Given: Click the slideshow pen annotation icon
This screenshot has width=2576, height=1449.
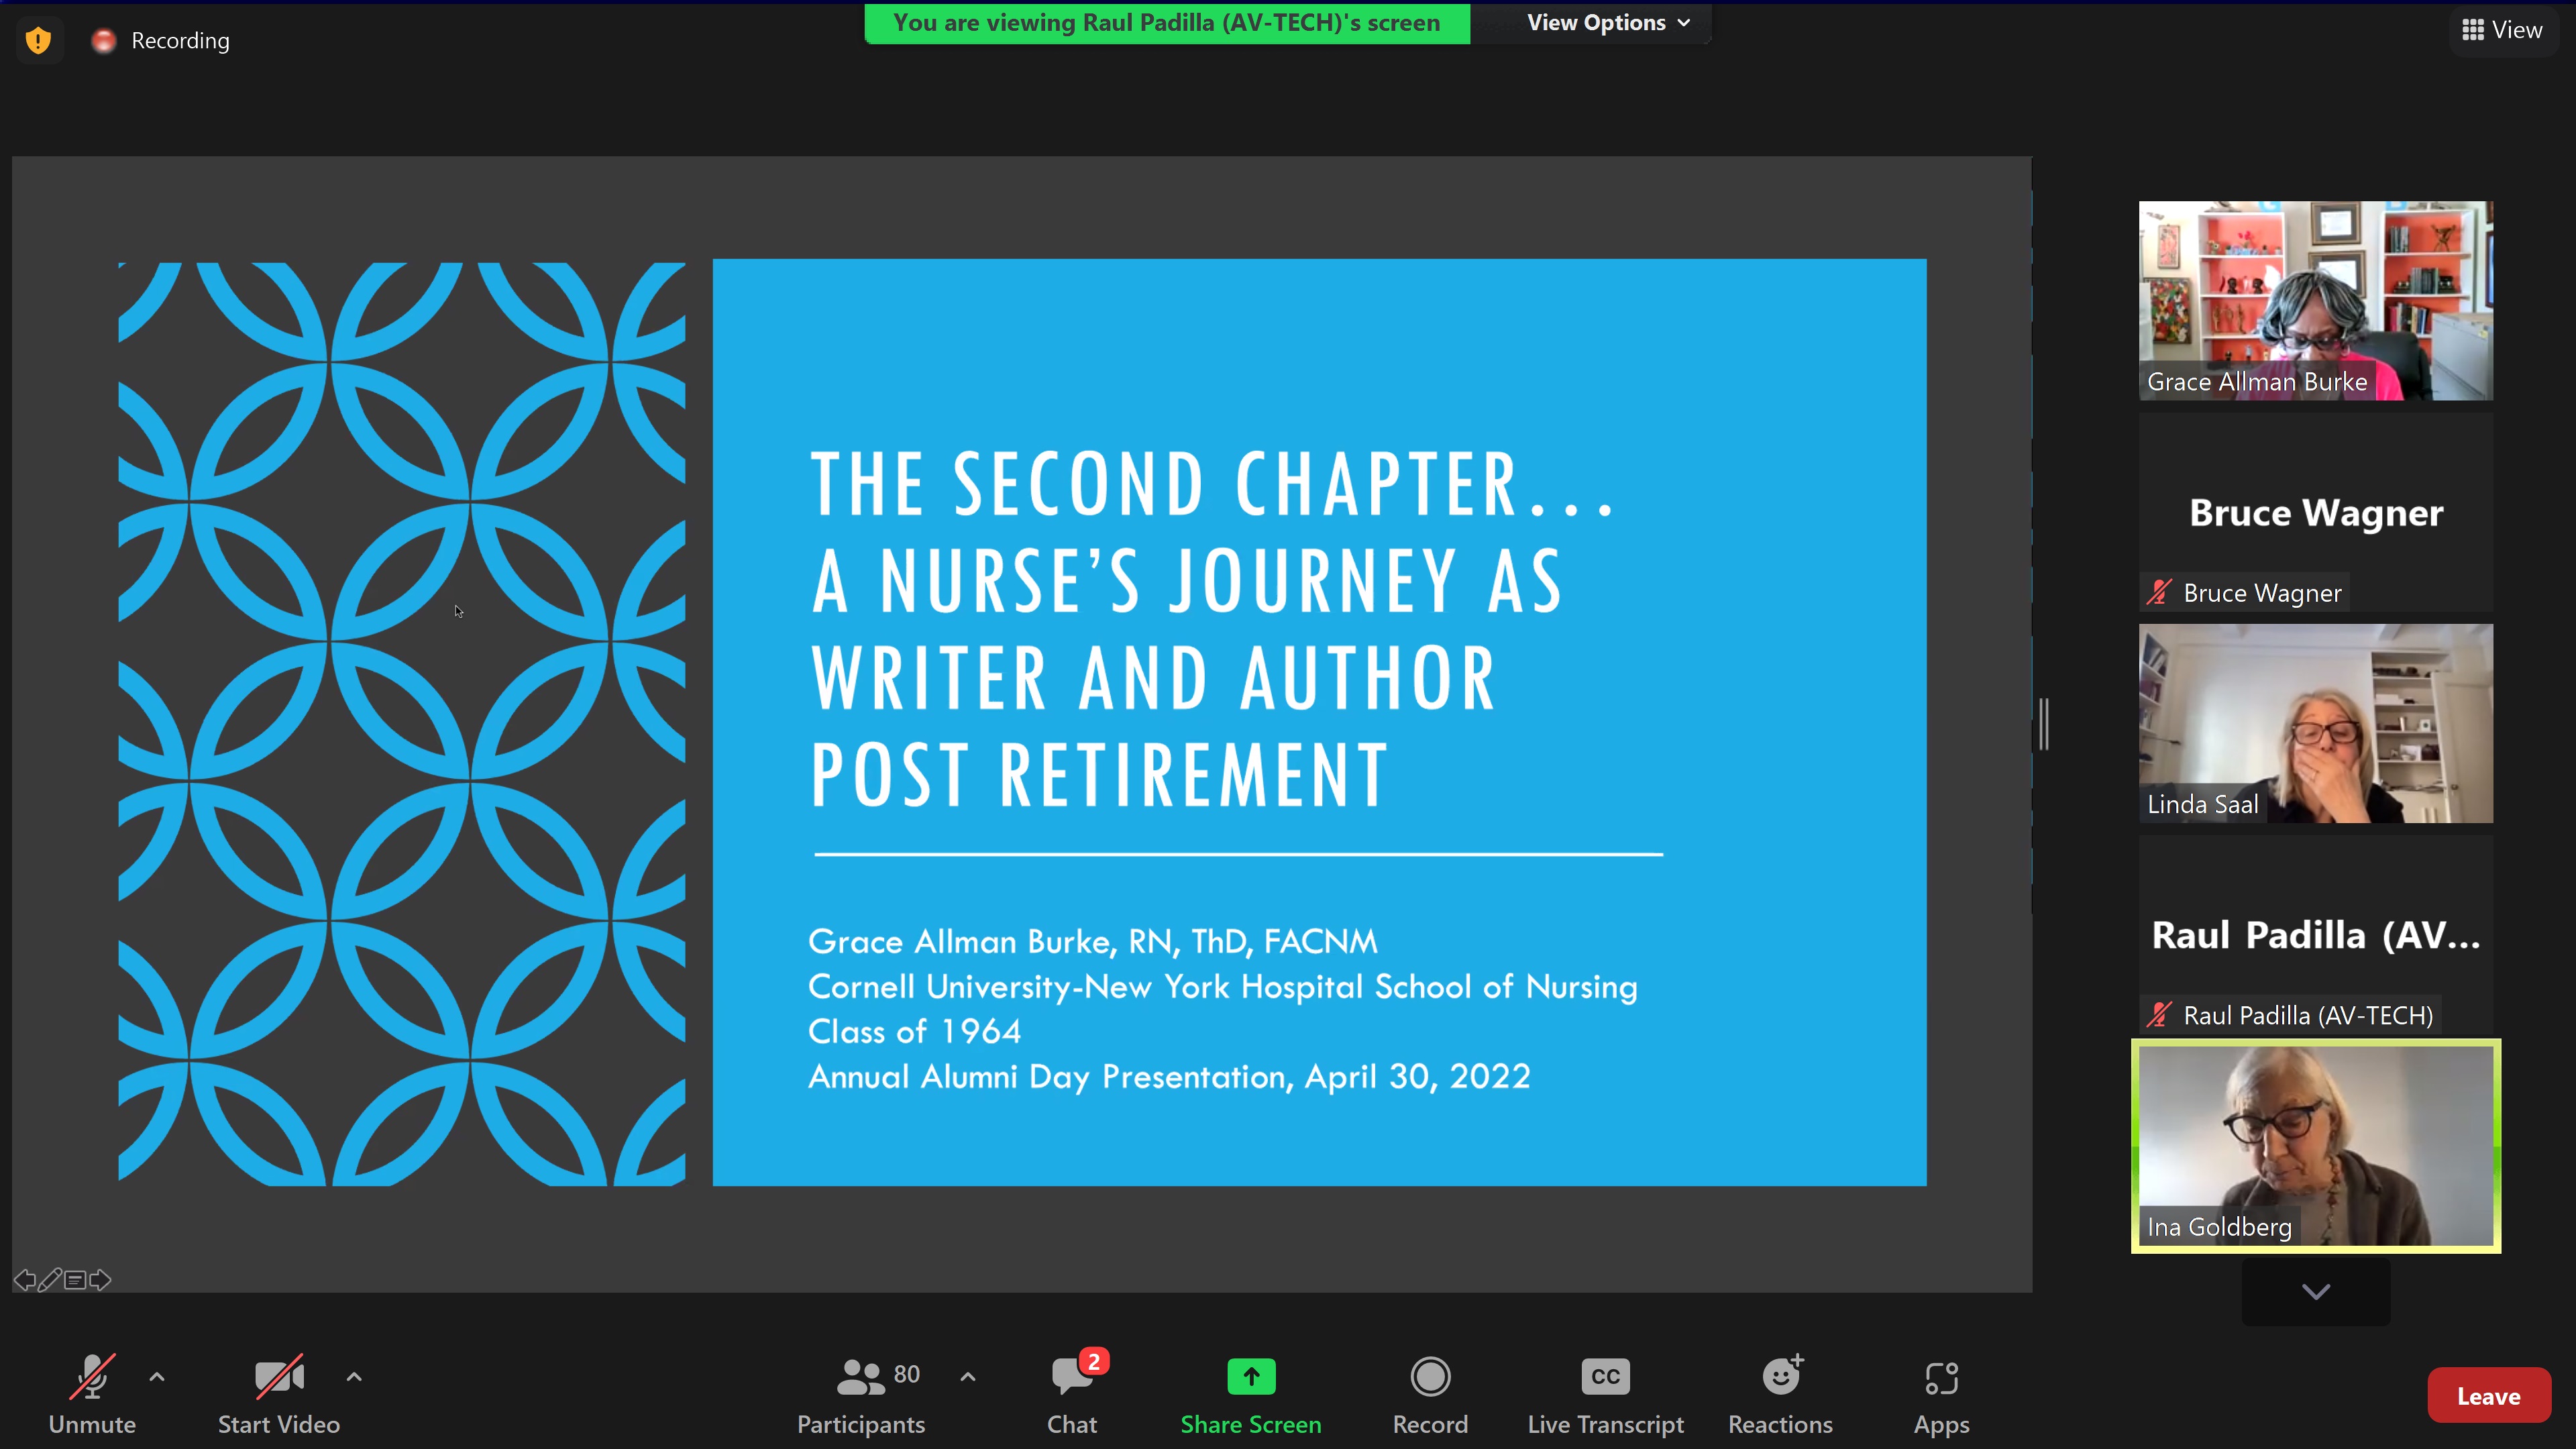Looking at the screenshot, I should coord(49,1280).
